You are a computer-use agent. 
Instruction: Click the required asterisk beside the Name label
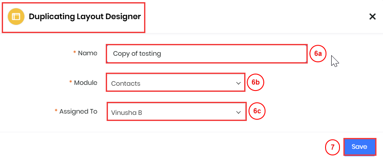point(74,53)
